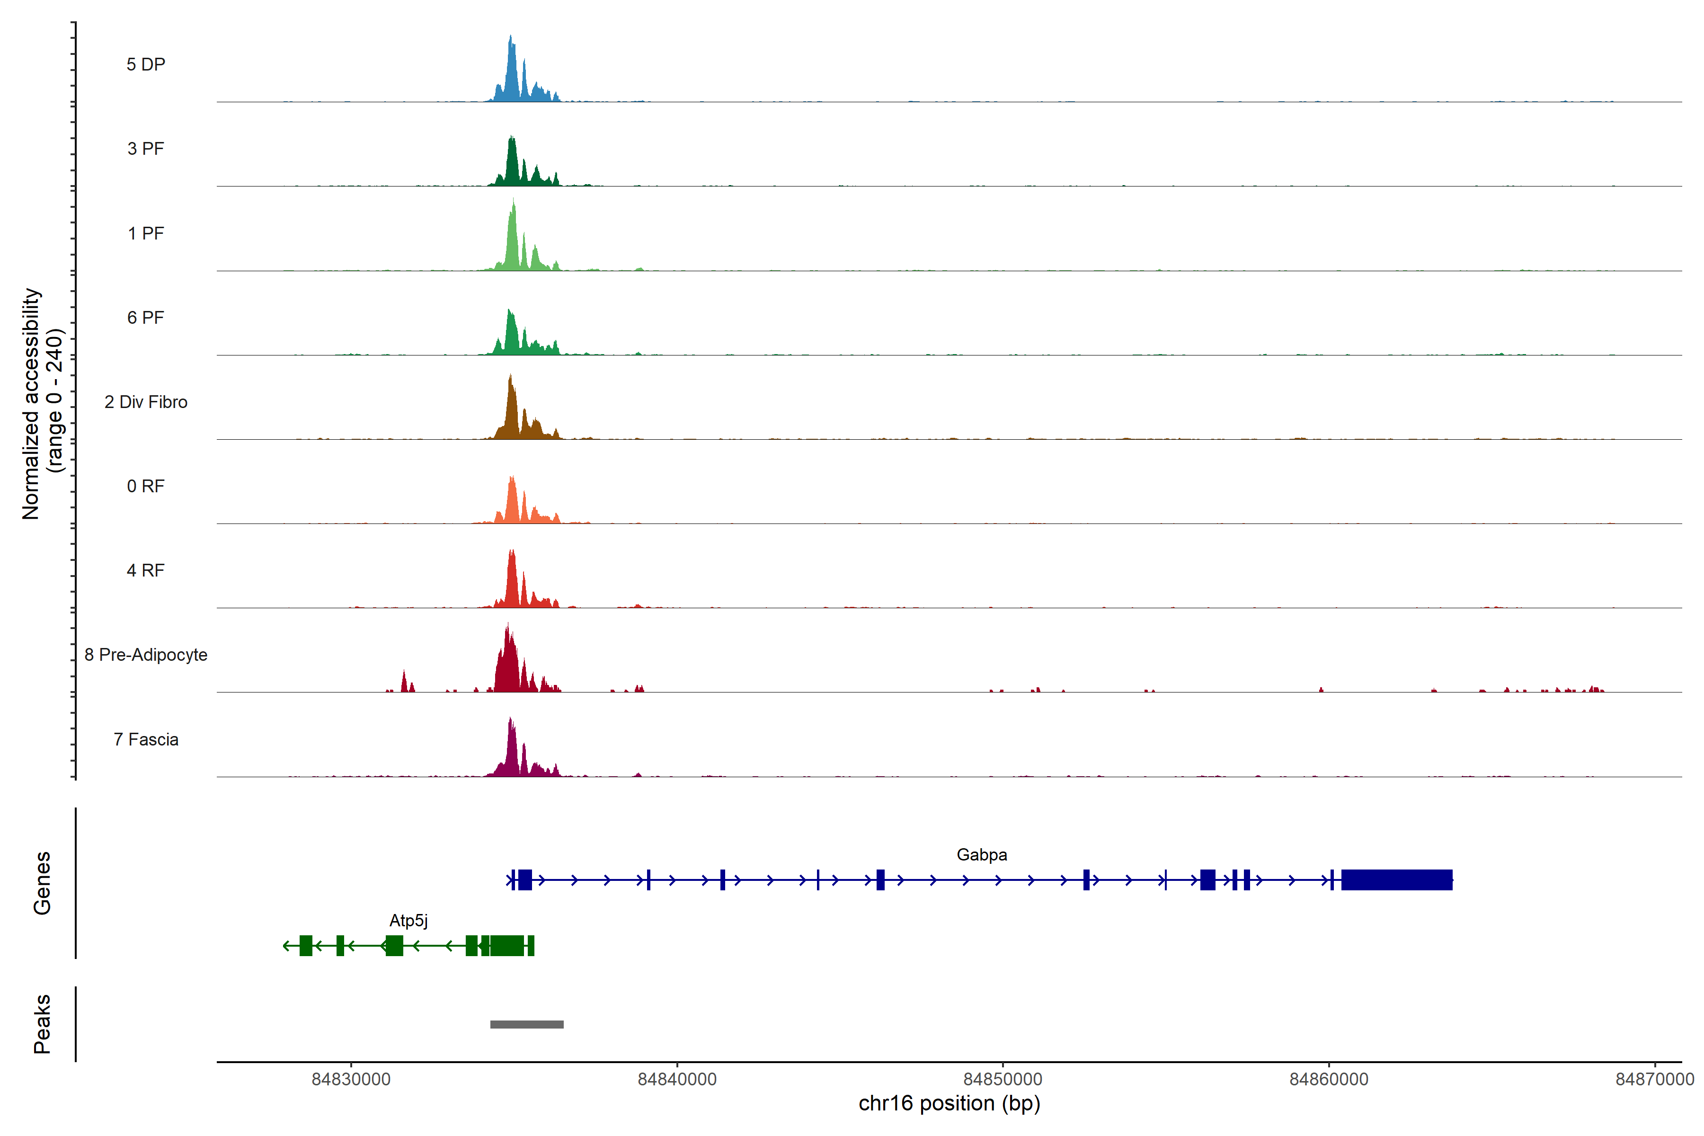
Task: Click the 1 PF track label
Action: [x=146, y=233]
